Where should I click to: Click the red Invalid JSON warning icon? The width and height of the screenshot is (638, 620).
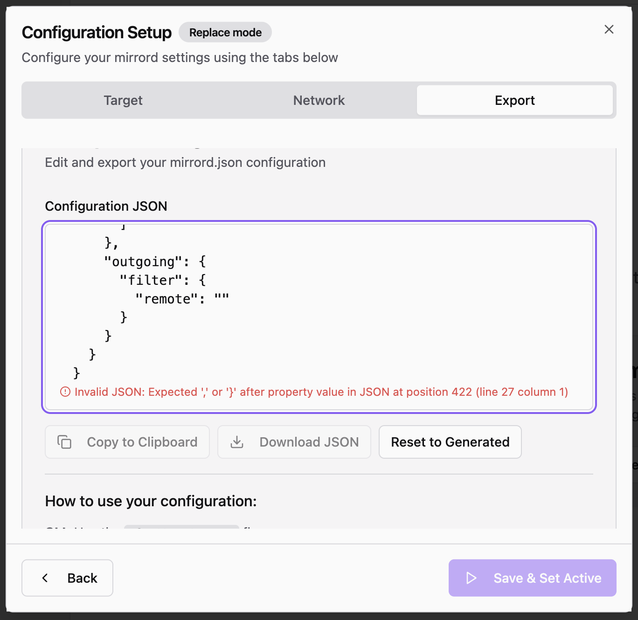point(65,392)
